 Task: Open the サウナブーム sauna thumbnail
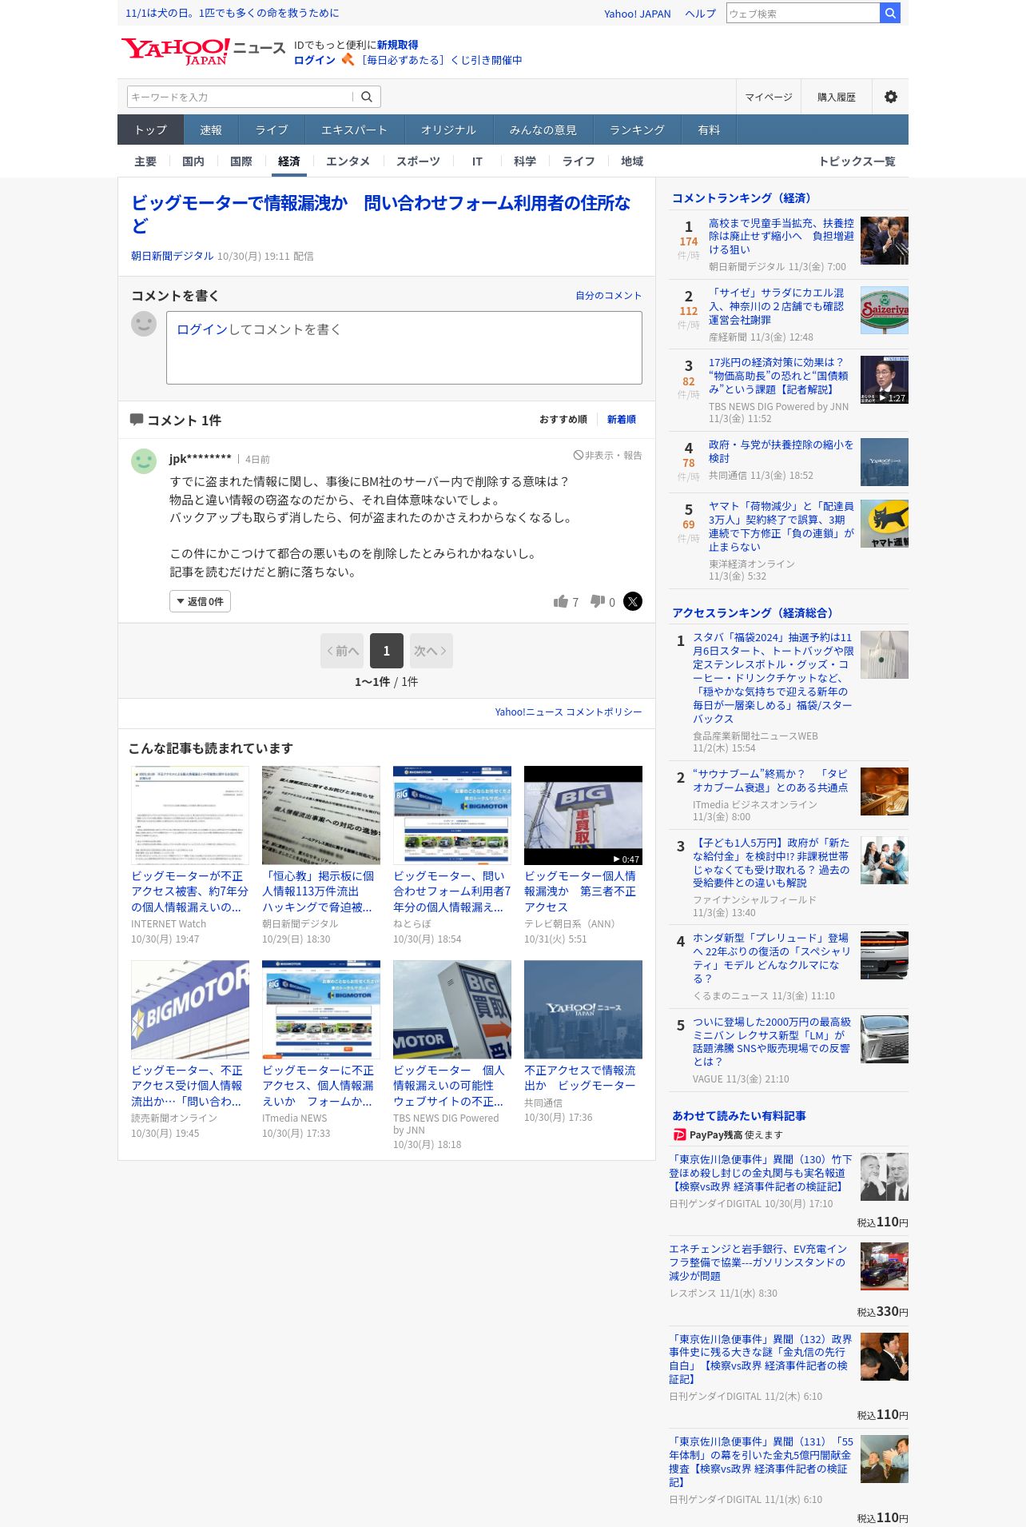[x=885, y=791]
